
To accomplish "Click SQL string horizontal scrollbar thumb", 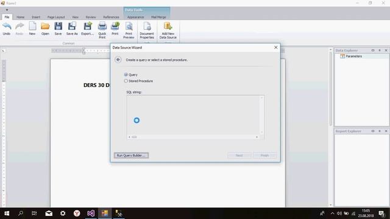I will (134, 137).
